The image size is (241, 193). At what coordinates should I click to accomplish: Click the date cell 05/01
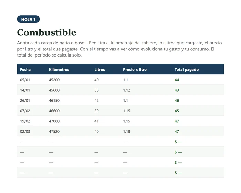25,80
